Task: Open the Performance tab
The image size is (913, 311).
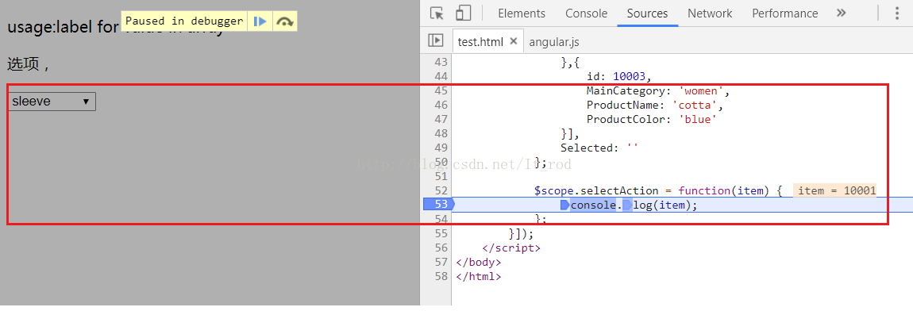Action: 785,13
